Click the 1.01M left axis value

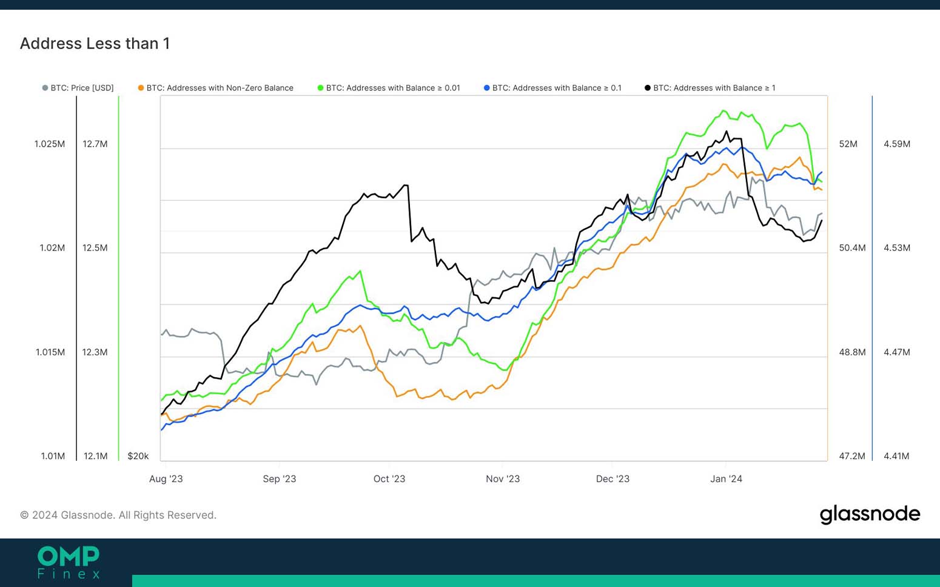53,456
